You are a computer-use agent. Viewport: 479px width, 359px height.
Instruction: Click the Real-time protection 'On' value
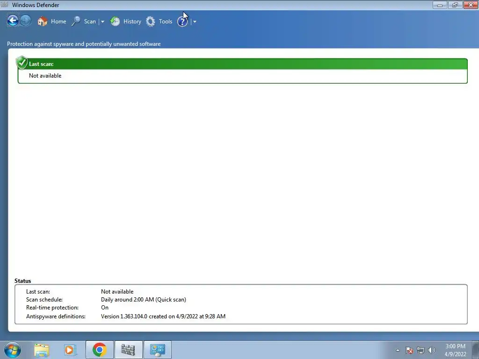(105, 308)
